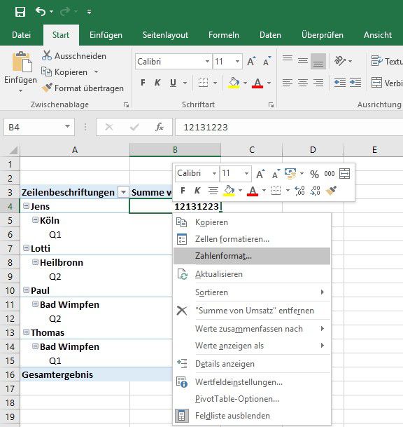Image resolution: width=403 pixels, height=427 pixels.
Task: Open the Datei tab
Action: [x=21, y=35]
